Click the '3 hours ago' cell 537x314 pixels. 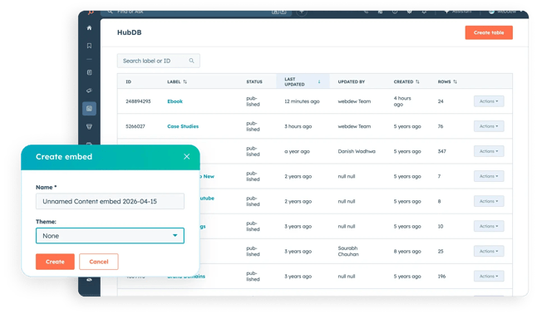click(298, 126)
